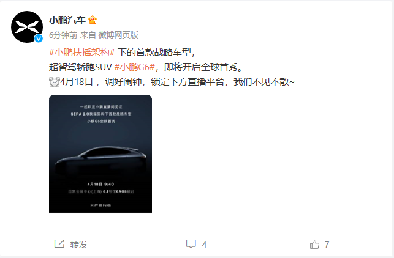Click the post text mentioning 超智驾轿跑SUV
This screenshot has height=258, width=394.
[x=80, y=67]
